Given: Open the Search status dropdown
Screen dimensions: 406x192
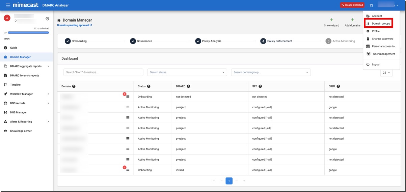Looking at the screenshot, I should pos(187,72).
